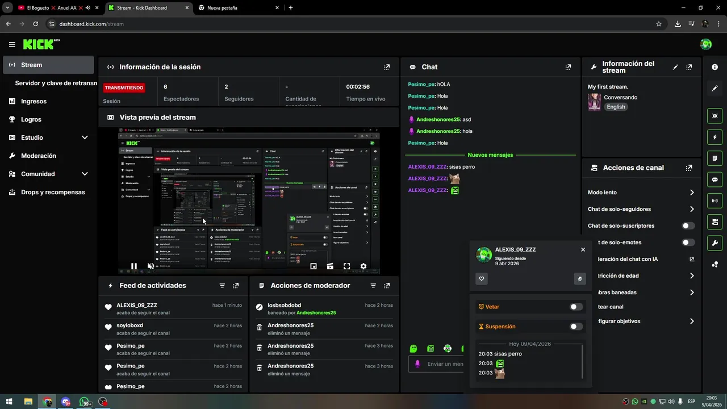The height and width of the screenshot is (409, 727).
Task: Open the banned words options arrow
Action: tap(692, 293)
